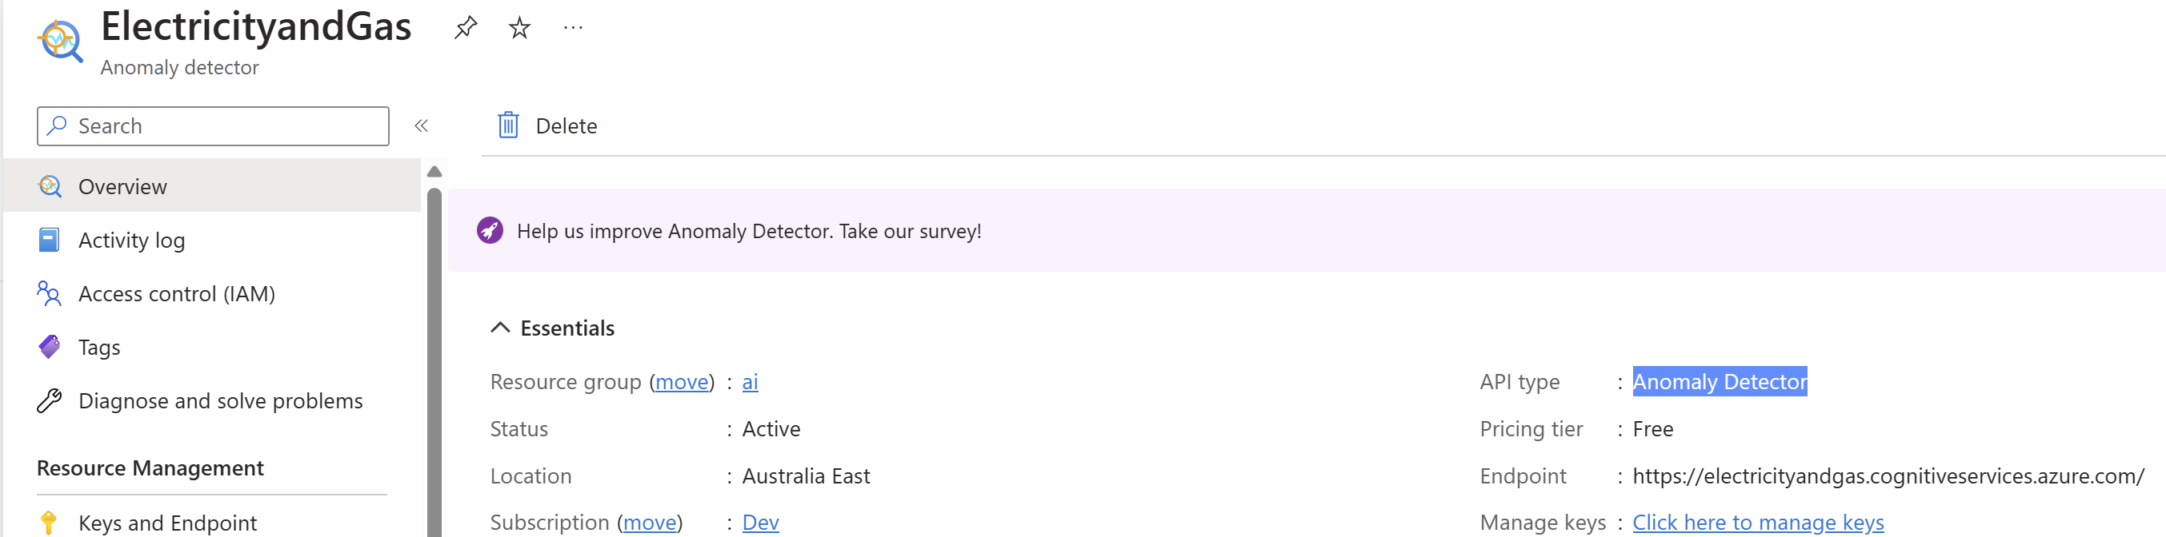Open the more options ellipsis menu

tap(573, 28)
